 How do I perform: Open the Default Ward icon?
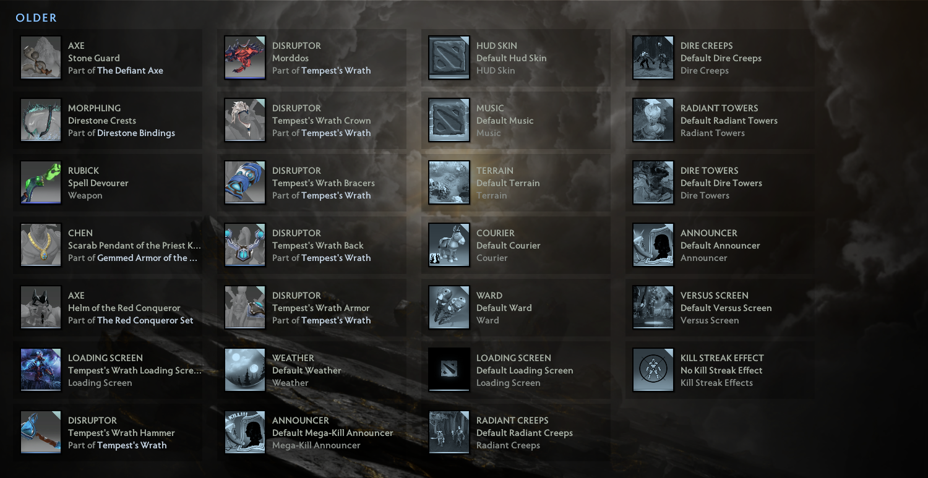tap(449, 307)
